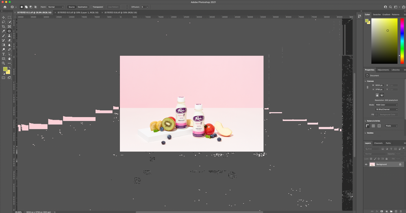Change the screen mode
This screenshot has width=406, height=213.
[9, 78]
